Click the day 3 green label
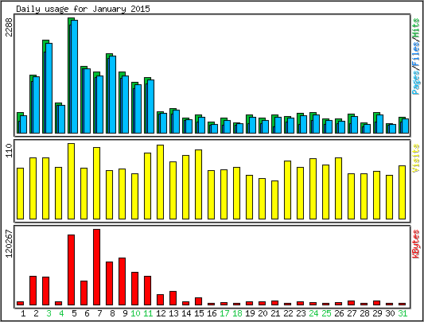The height and width of the screenshot is (322, 424). [x=49, y=313]
